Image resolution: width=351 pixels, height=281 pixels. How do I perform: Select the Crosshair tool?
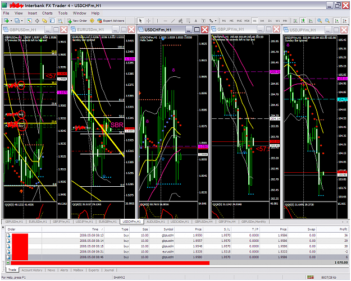(148, 21)
